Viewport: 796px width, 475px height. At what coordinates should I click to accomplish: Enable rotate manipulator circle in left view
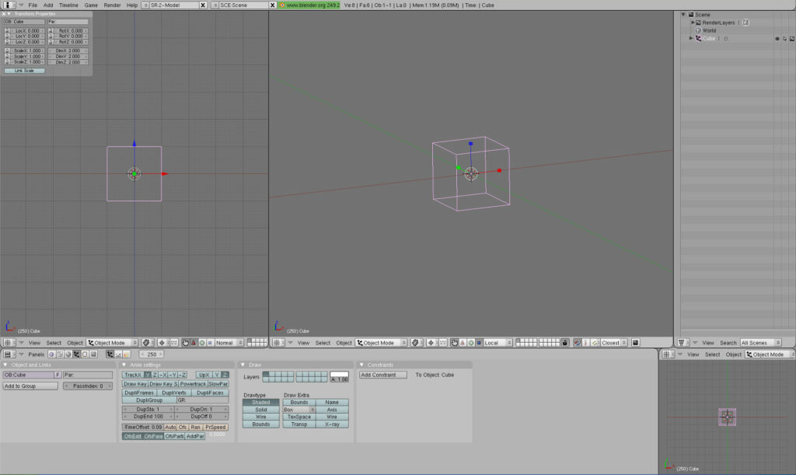click(202, 343)
